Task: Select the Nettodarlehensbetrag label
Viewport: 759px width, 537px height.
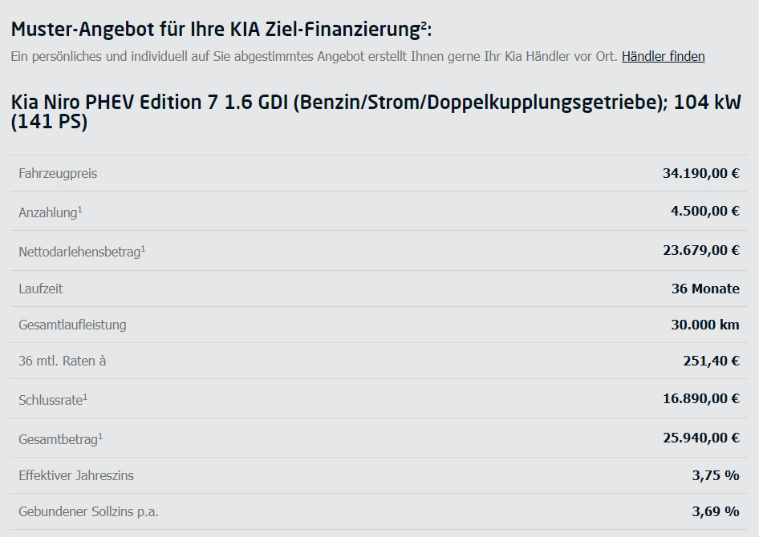Action: 82,252
